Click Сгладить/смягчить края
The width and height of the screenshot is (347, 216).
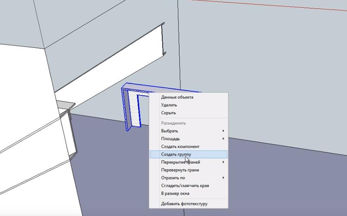185,186
